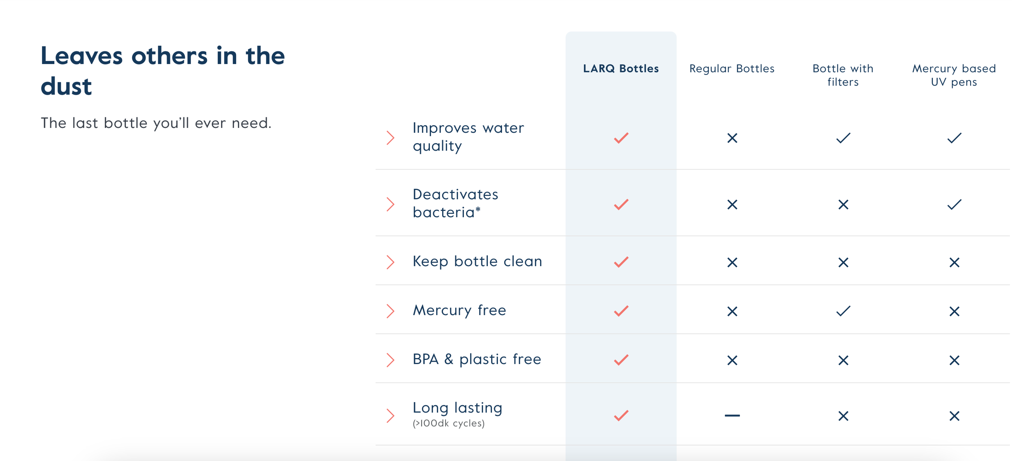Click the LARQ checkmark for Deactivates bacteria
Viewport: 1012px width, 461px height.
(621, 204)
